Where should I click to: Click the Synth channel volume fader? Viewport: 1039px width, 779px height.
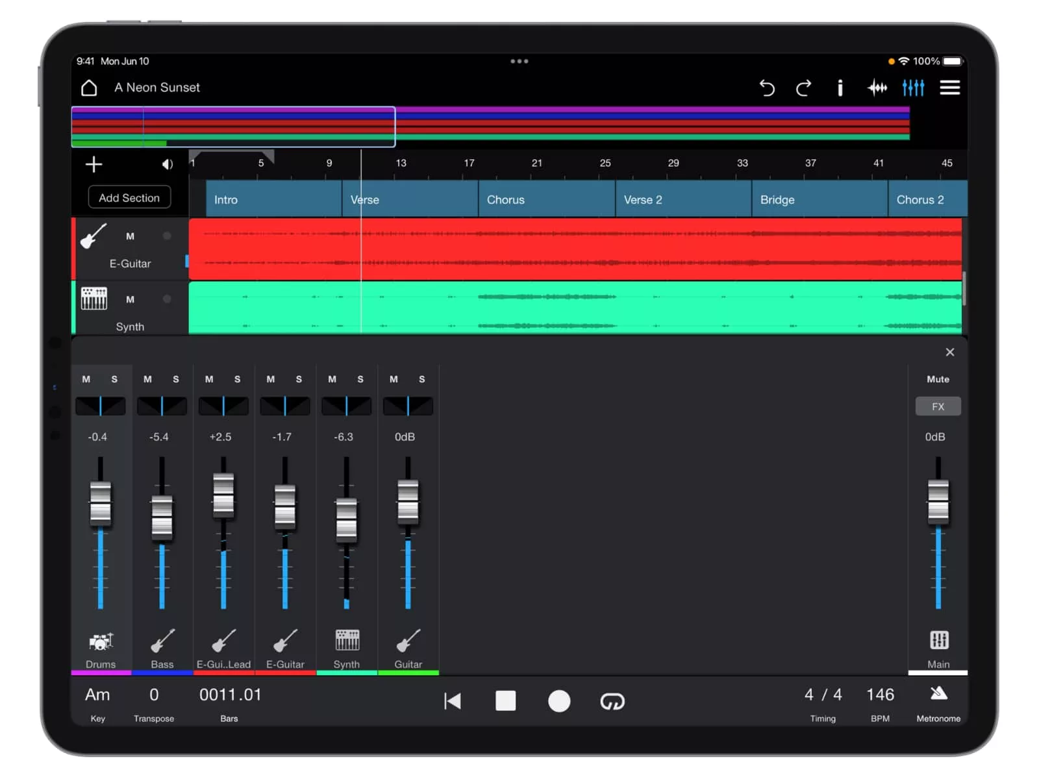pyautogui.click(x=347, y=520)
